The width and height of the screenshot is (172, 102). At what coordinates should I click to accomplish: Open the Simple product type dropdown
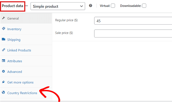(x=58, y=6)
